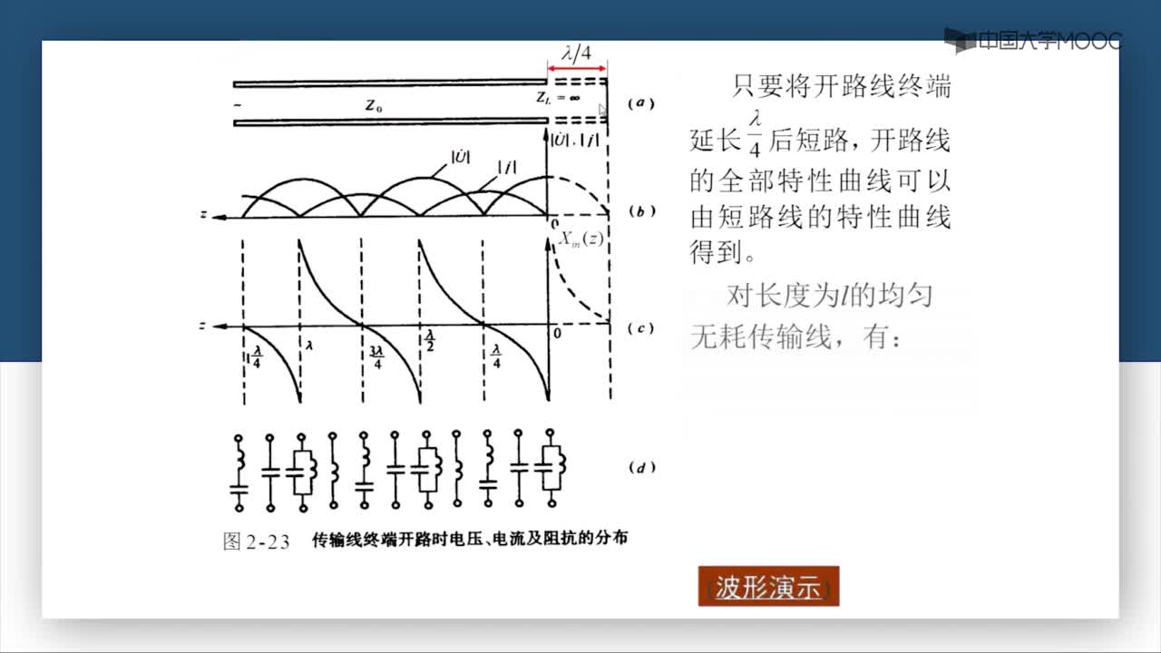1161x653 pixels.
Task: Click the Z₀ label on the transmission line
Action: [374, 104]
